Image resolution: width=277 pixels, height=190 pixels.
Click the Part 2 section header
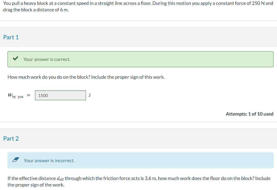[x=11, y=138]
